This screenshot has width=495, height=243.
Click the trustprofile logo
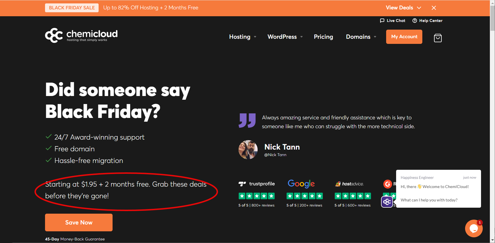coord(256,184)
